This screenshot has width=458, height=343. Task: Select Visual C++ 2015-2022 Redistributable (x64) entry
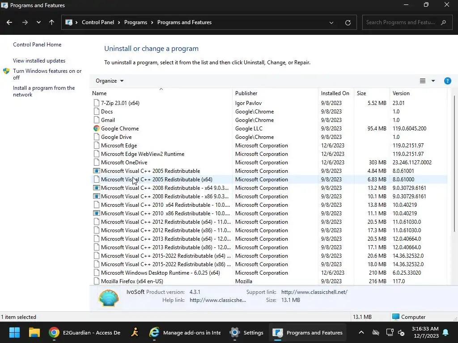click(269, 255)
